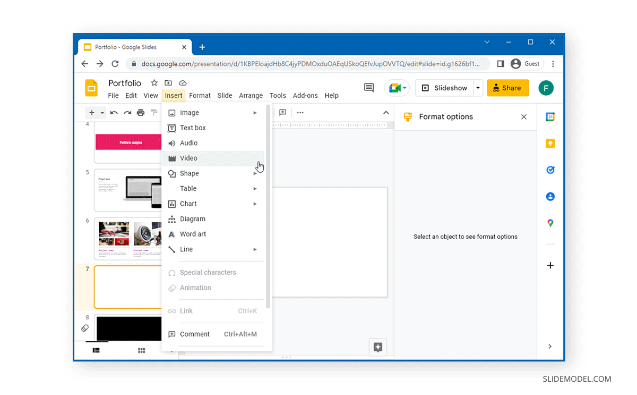Open comment history speech bubble icon

coord(369,88)
